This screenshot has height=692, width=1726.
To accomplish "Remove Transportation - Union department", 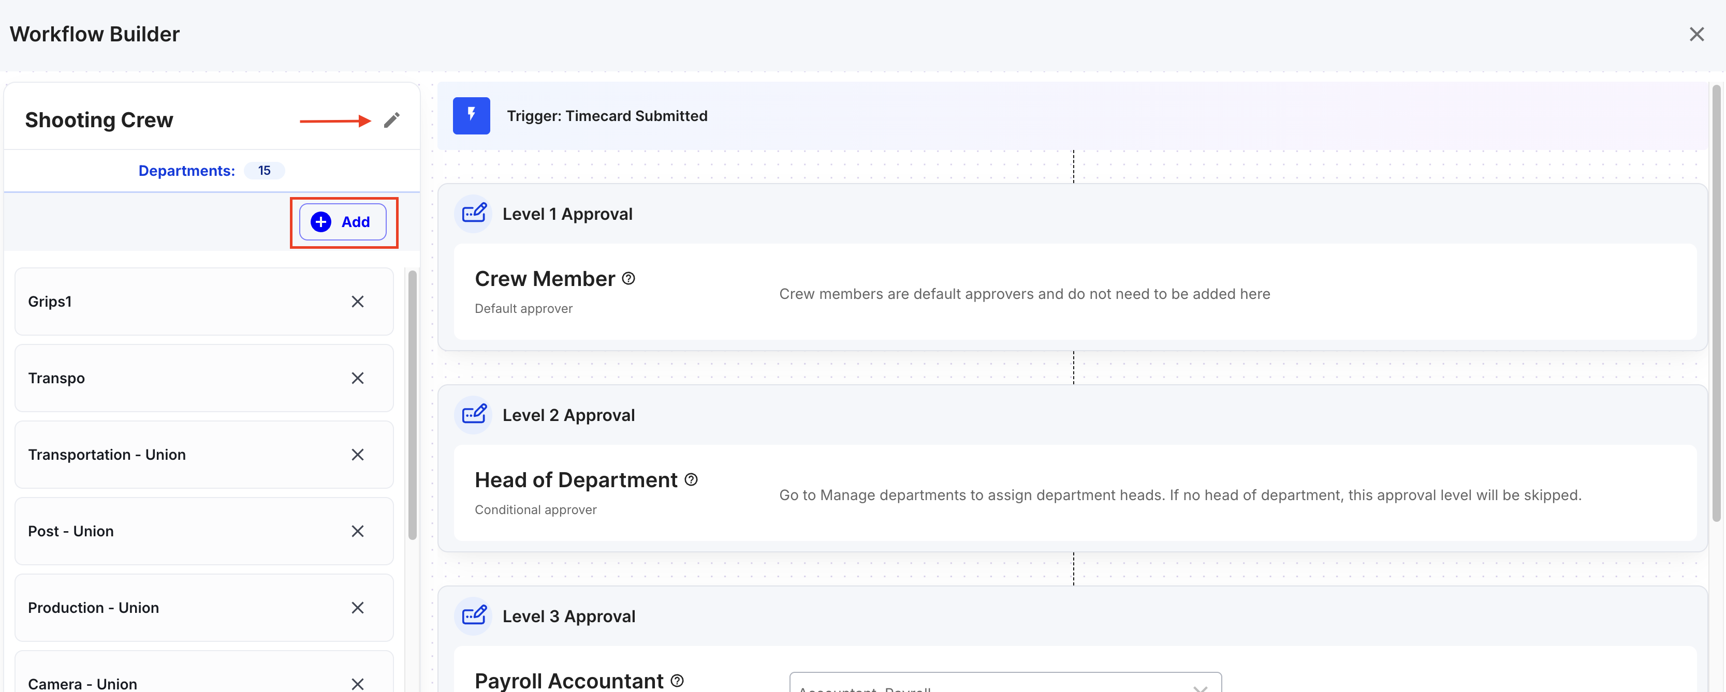I will 358,455.
